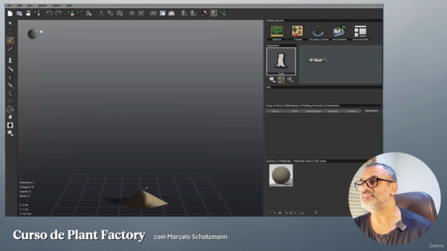447x251 pixels.
Task: Select the thin brush tool
Action: coord(10,49)
